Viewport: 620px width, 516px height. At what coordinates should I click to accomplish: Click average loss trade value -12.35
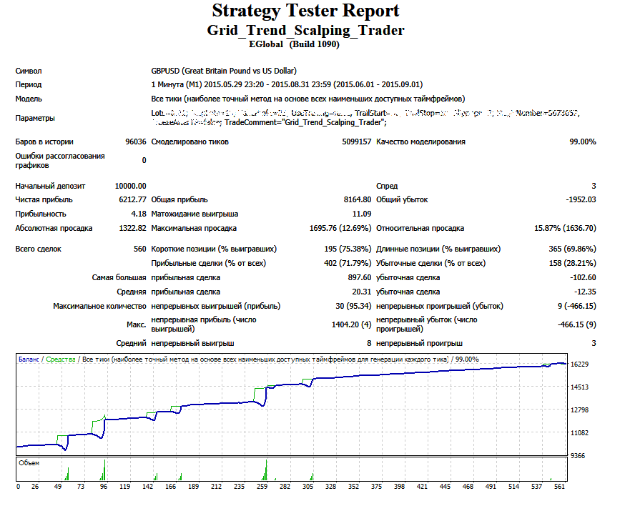coord(585,292)
